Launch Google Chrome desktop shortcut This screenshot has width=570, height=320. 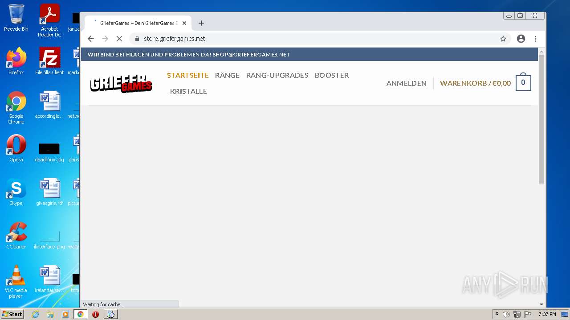click(x=16, y=107)
